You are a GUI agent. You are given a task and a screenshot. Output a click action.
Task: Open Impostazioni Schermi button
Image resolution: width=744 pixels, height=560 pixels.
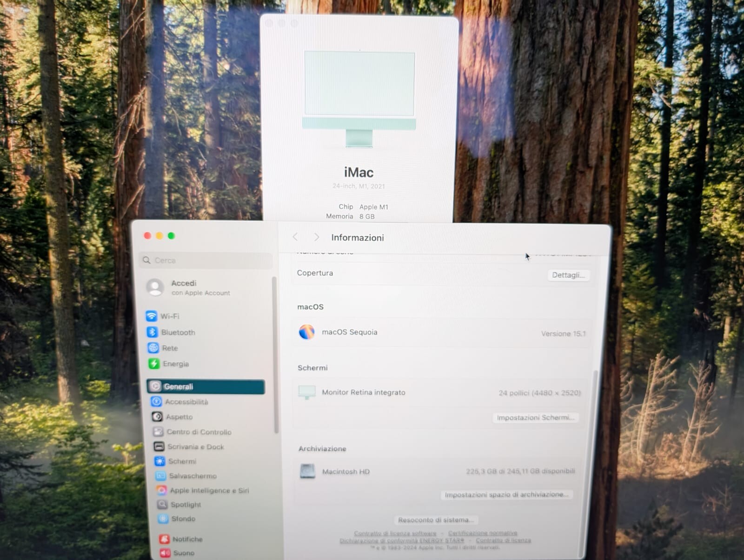[x=536, y=417]
